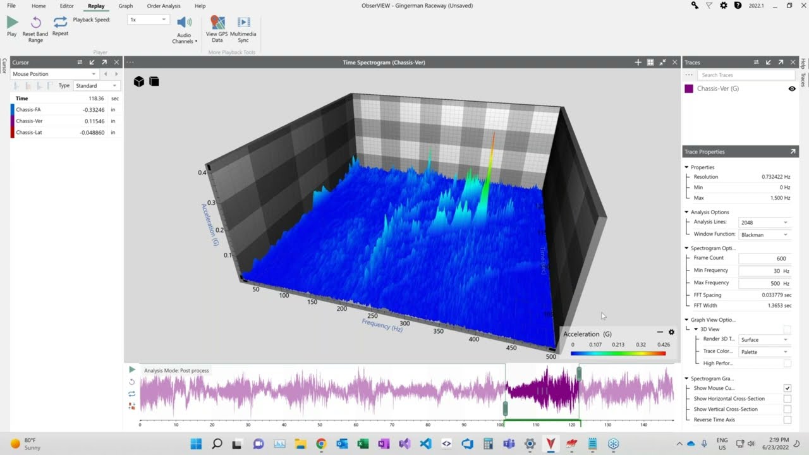
Task: Toggle visibility of the Chassis-Ver trace
Action: pyautogui.click(x=792, y=88)
